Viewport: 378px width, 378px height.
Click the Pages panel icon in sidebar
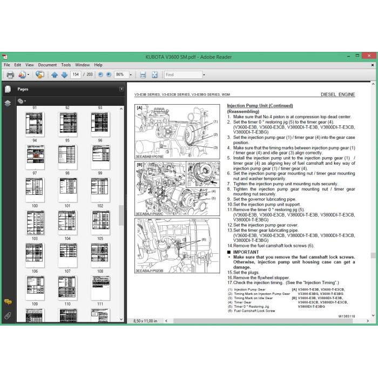(8, 89)
